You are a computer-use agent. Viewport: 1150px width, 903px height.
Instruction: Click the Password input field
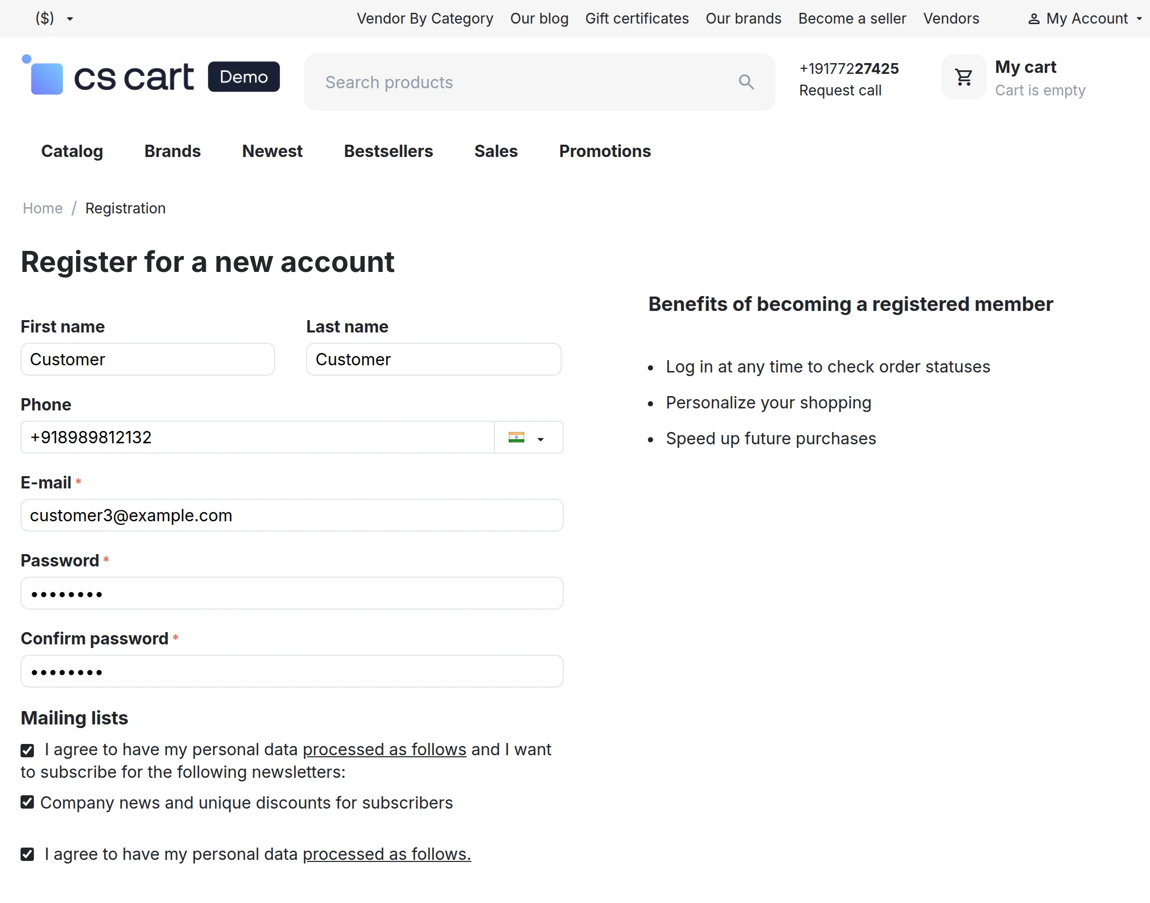pyautogui.click(x=292, y=593)
